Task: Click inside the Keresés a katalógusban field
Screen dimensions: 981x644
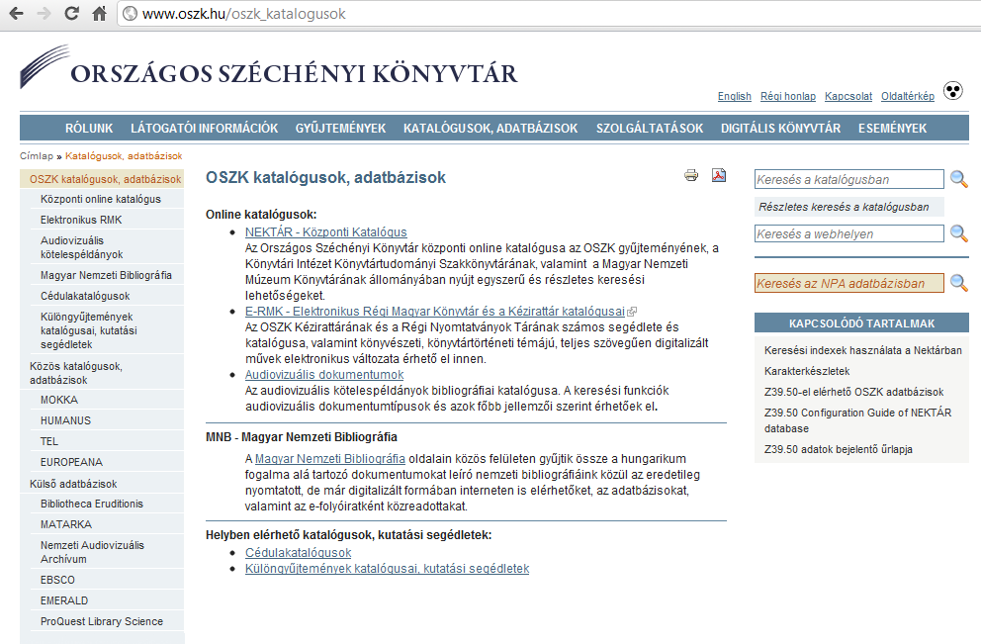Action: 849,179
